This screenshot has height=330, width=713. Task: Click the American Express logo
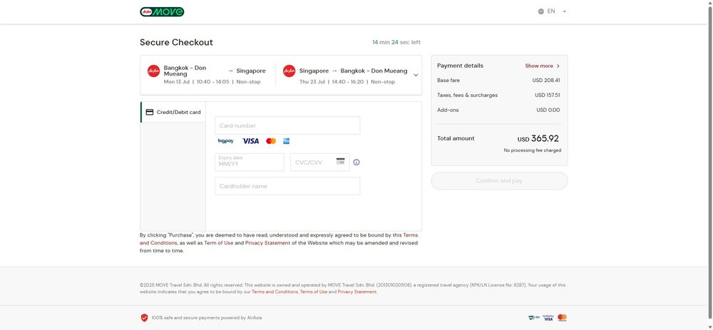(x=287, y=141)
